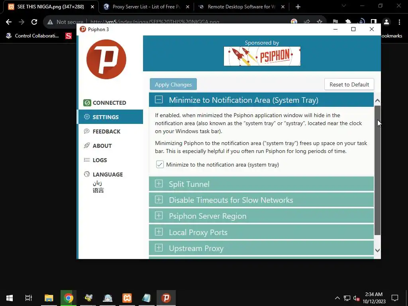This screenshot has width=408, height=306.
Task: Click the Settings gear icon in sidebar
Action: [x=87, y=117]
